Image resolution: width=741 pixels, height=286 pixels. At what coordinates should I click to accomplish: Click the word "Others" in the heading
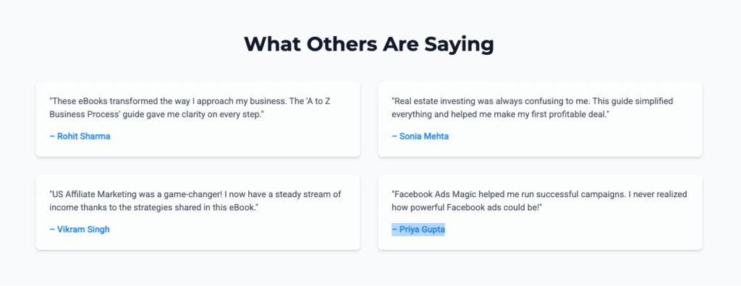point(337,44)
